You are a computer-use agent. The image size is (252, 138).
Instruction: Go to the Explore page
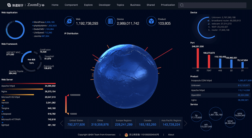(88, 5)
